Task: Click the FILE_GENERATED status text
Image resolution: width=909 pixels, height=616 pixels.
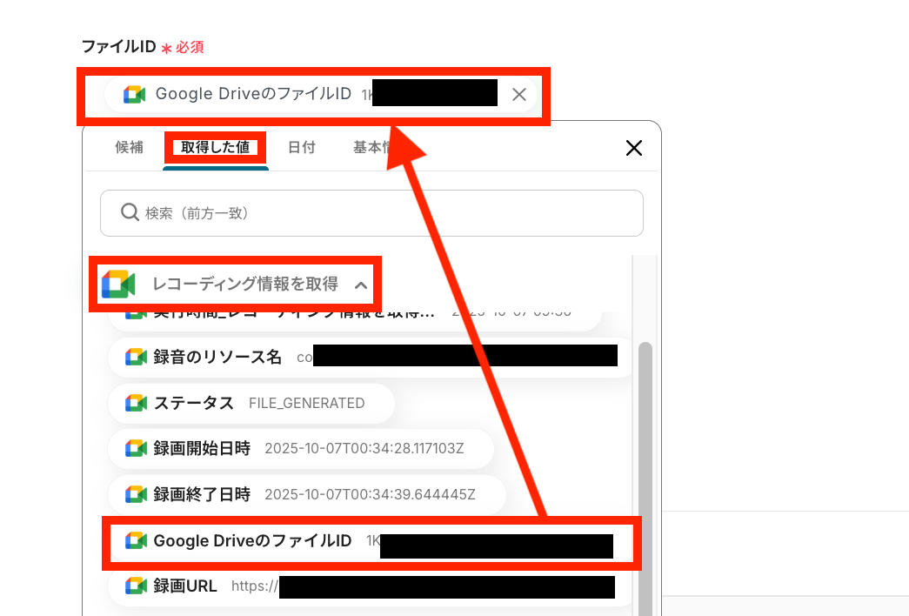Action: 307,403
